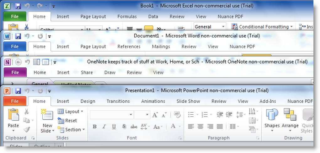Open the PowerPoint font name combo box
Screen dimensions: 320x153
[112, 115]
